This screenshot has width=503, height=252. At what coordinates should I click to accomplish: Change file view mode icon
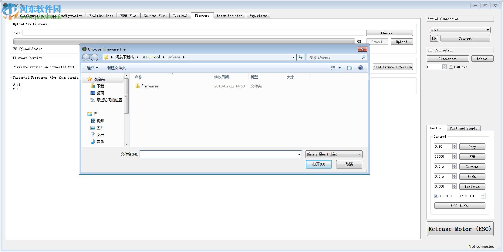point(333,68)
